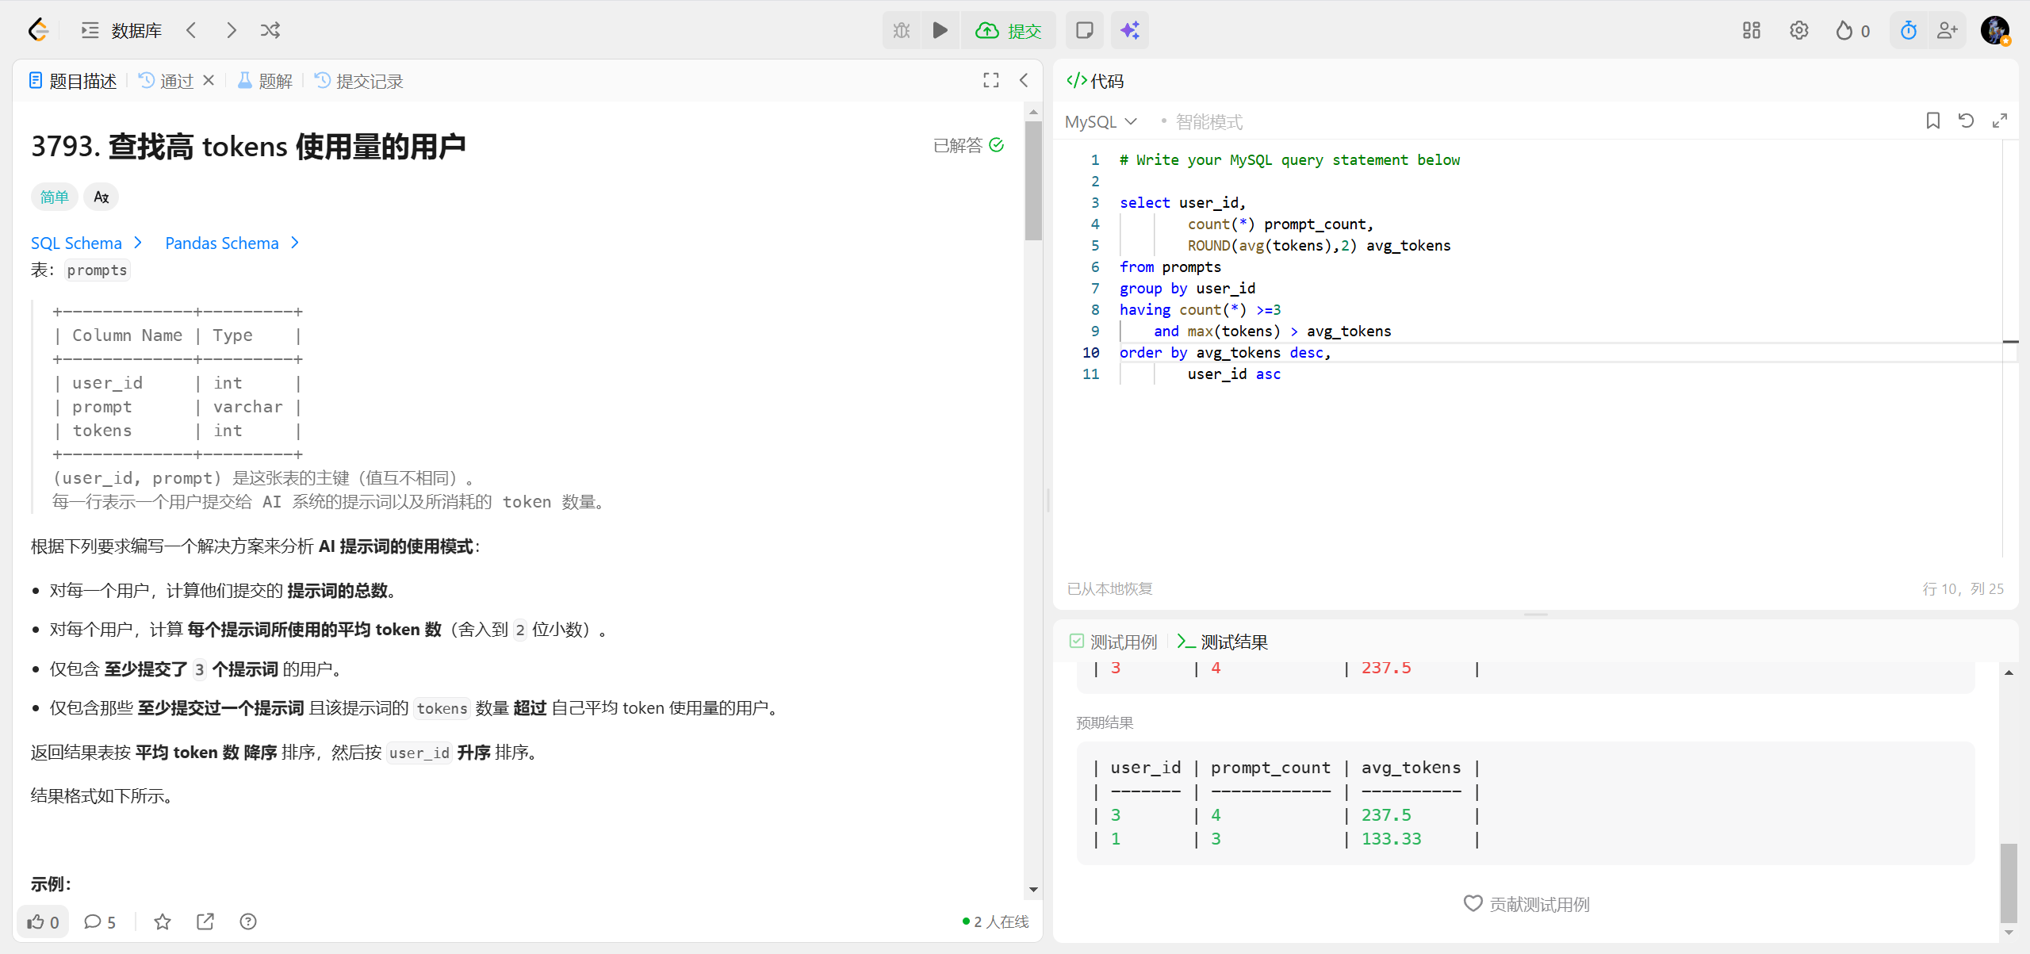Close the 通过 tab
Screen dimensions: 2030x954
tap(209, 80)
